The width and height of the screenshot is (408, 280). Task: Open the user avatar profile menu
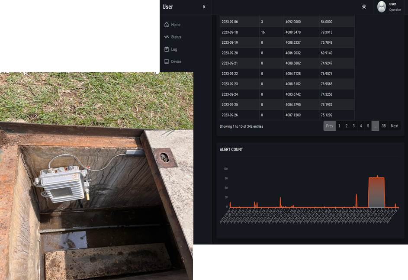tap(381, 6)
